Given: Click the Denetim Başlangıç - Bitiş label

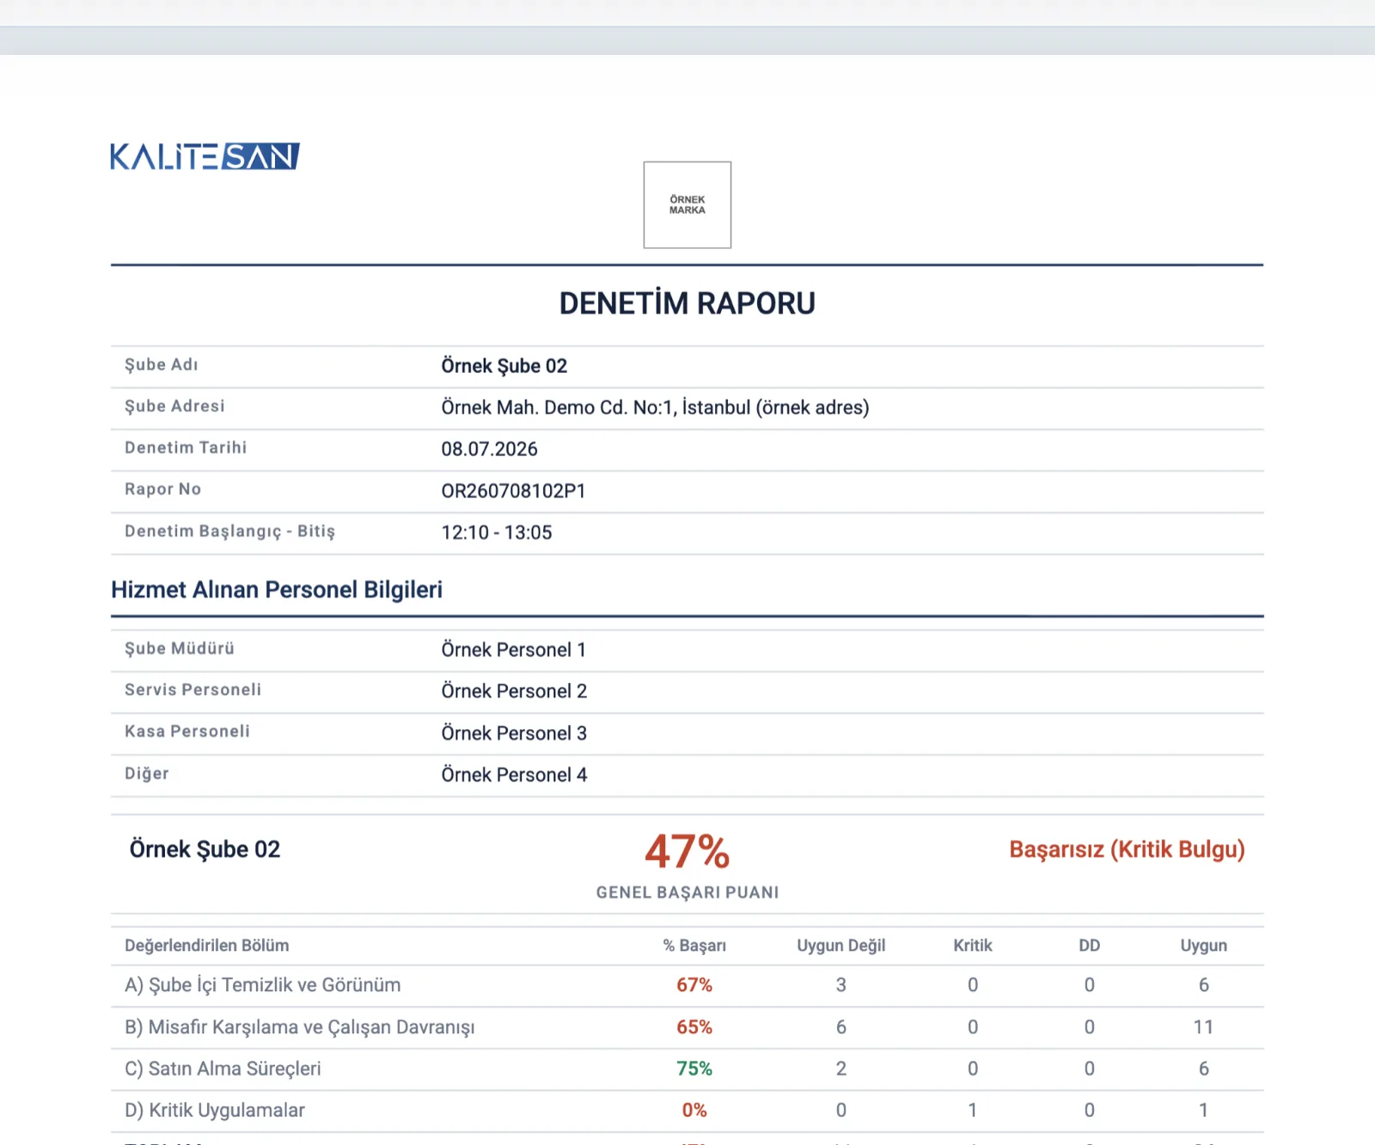Looking at the screenshot, I should (x=229, y=531).
